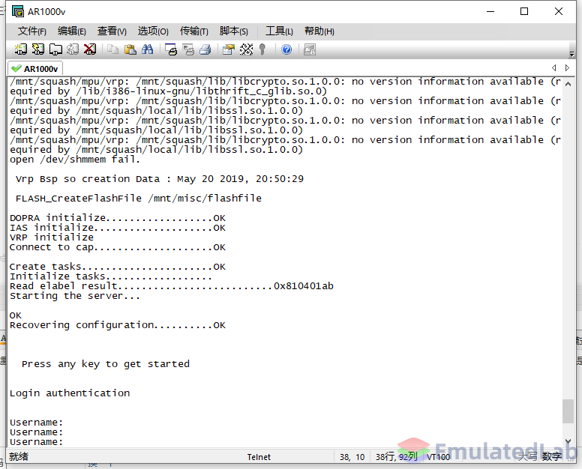Open the 文件(F) menu

32,31
